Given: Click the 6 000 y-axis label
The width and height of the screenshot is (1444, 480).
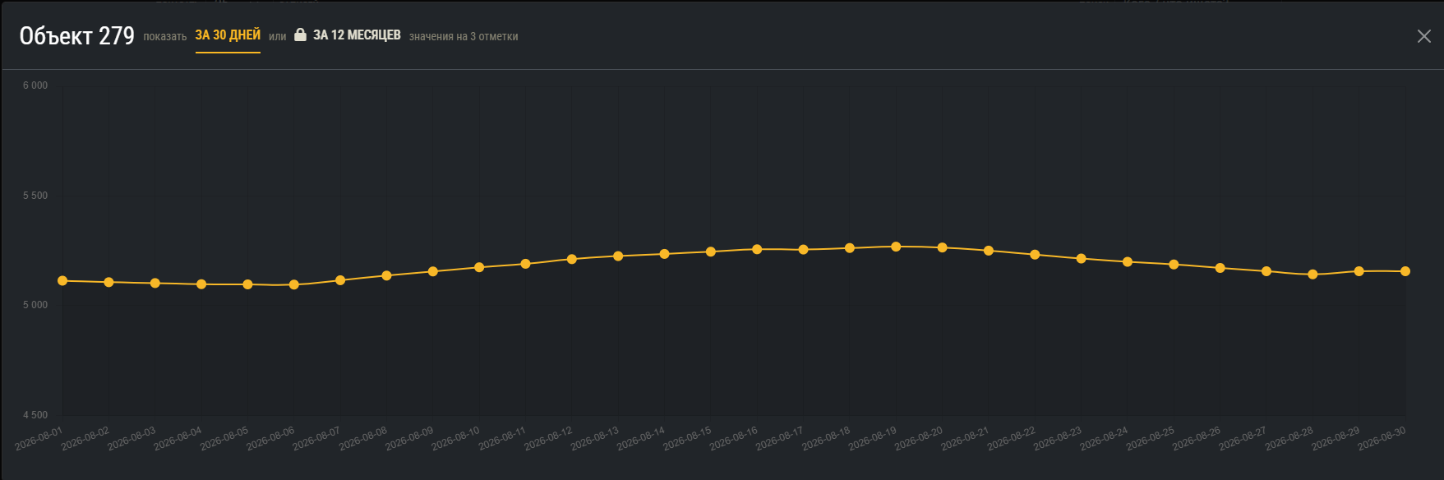Looking at the screenshot, I should (x=35, y=85).
